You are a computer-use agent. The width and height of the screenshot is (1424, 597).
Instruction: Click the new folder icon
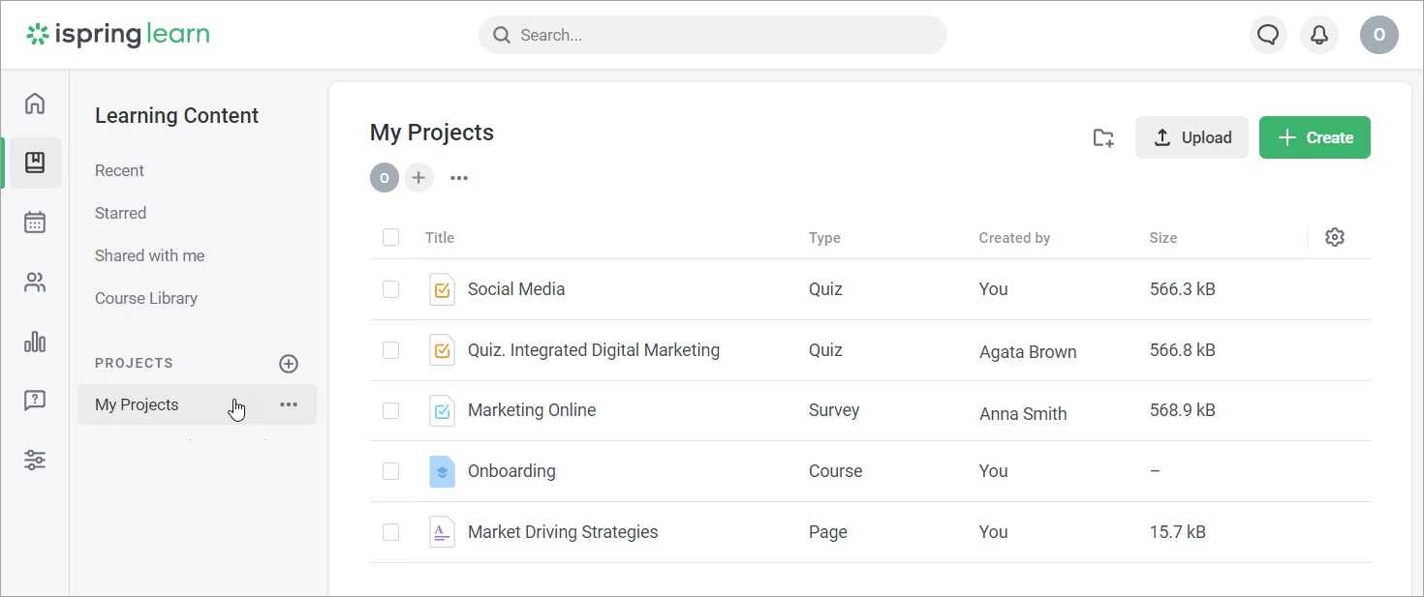(1103, 138)
